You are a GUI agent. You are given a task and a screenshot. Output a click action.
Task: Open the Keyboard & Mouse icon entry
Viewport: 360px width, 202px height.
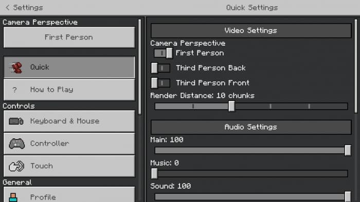(16, 121)
